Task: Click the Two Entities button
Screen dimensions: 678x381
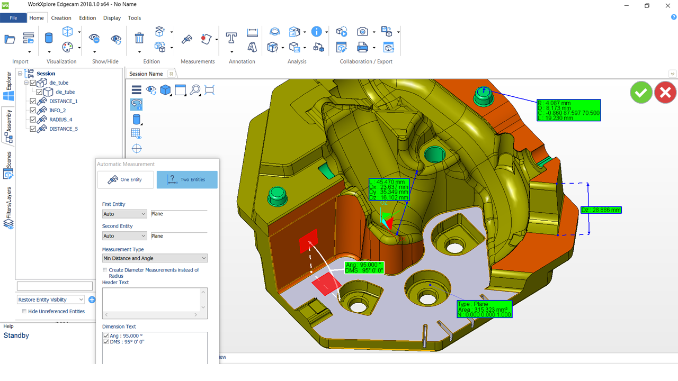Action: point(187,180)
